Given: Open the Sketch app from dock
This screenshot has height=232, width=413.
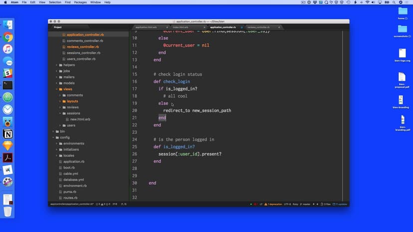Looking at the screenshot, I should point(7,146).
